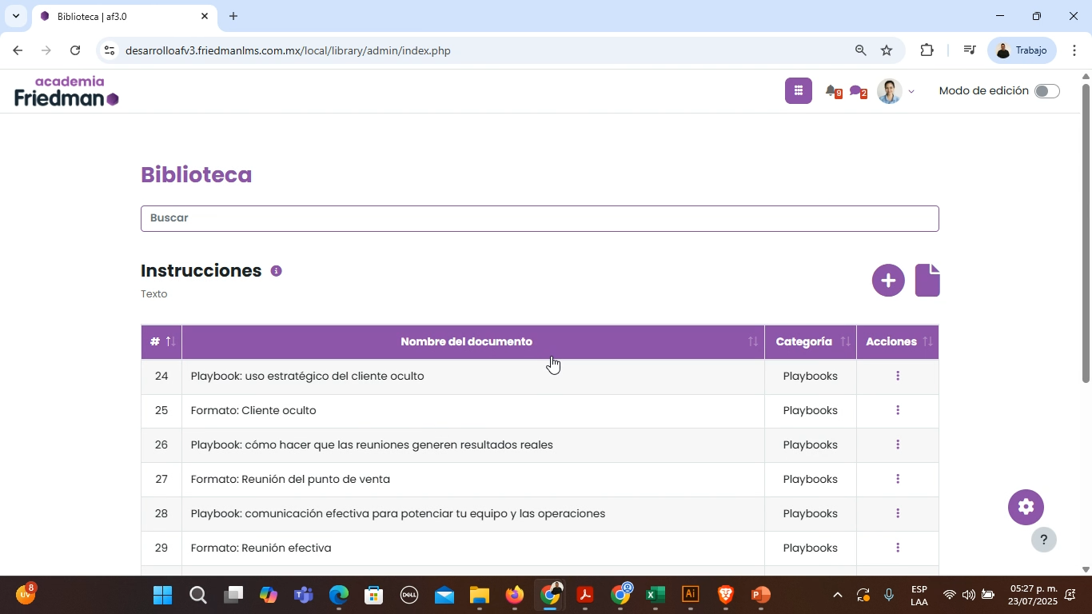Click the Buscar search field
Screen dimensions: 1092x614
540,218
